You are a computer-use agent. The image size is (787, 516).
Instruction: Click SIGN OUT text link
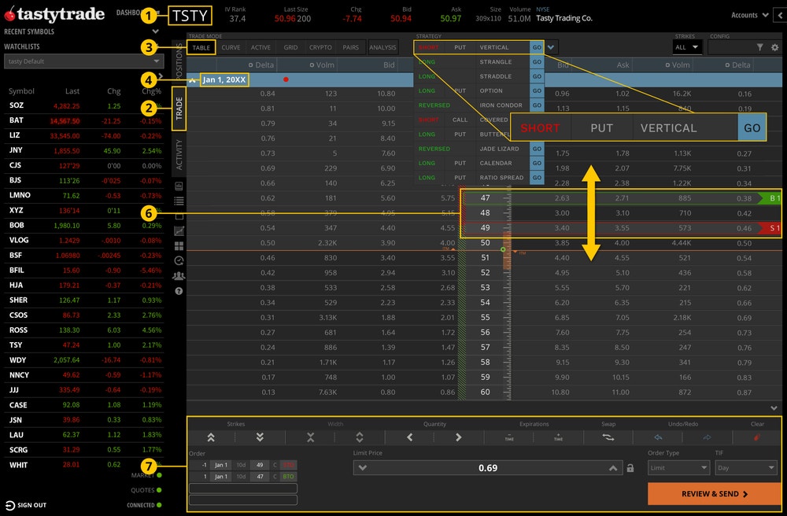coord(31,505)
